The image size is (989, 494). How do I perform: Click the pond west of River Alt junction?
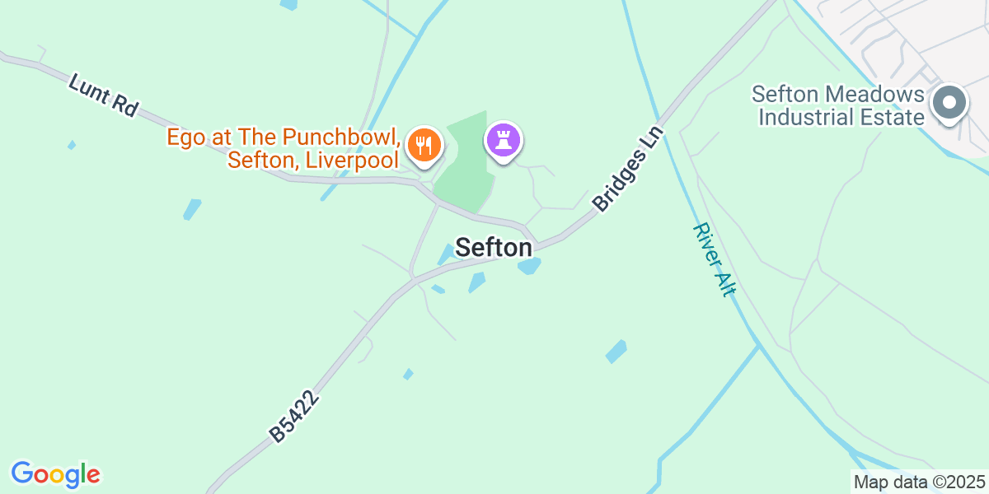tap(616, 352)
